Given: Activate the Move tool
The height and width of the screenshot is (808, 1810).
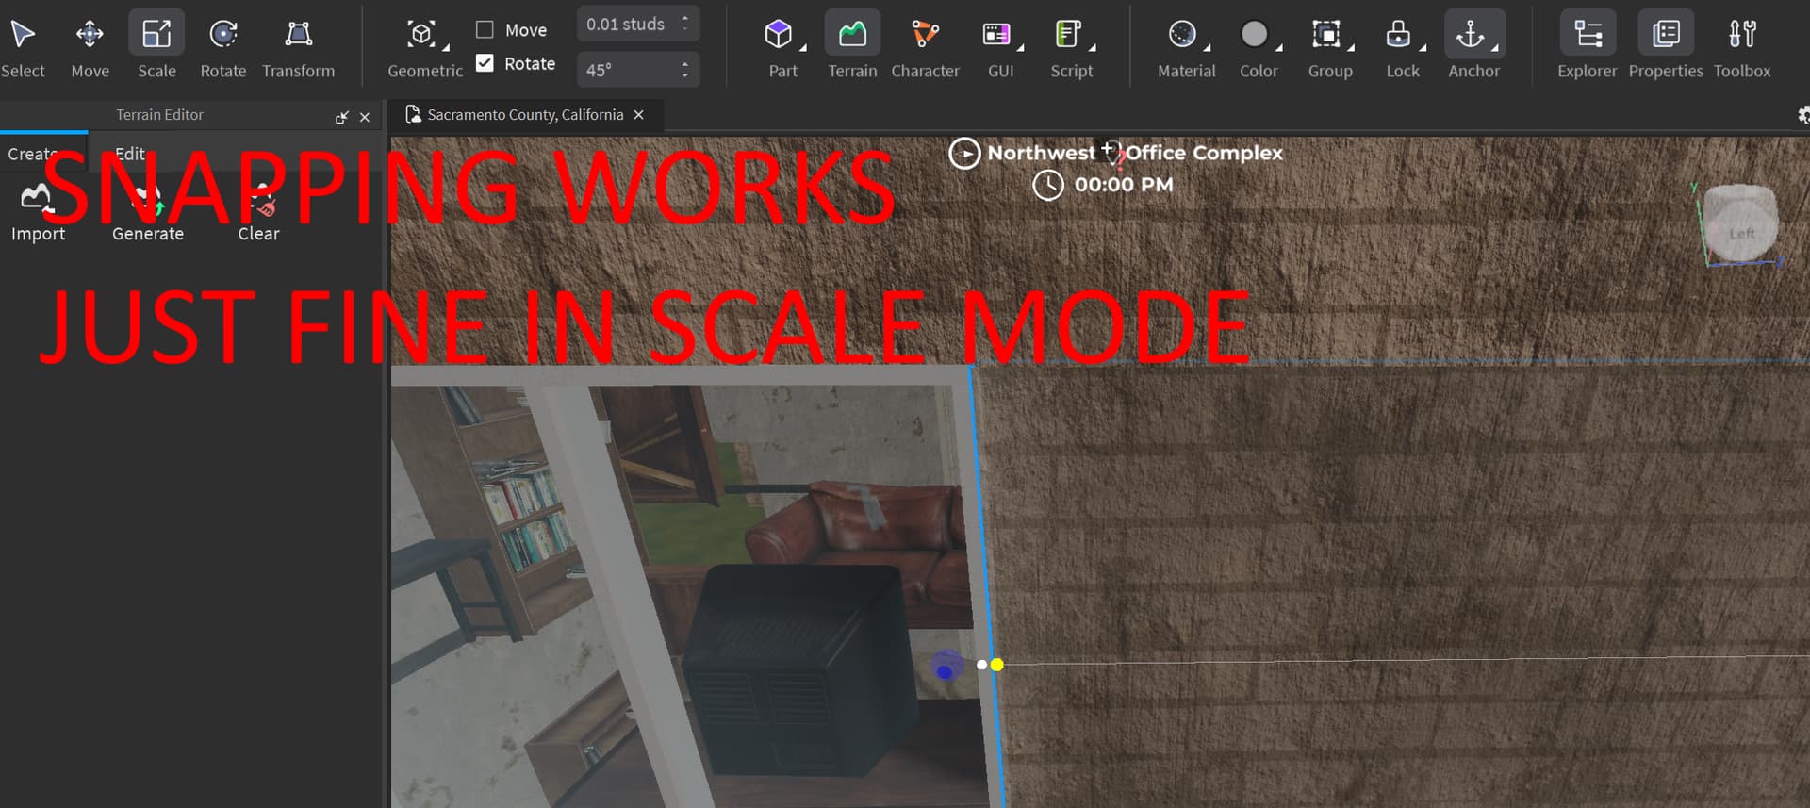Looking at the screenshot, I should 90,45.
